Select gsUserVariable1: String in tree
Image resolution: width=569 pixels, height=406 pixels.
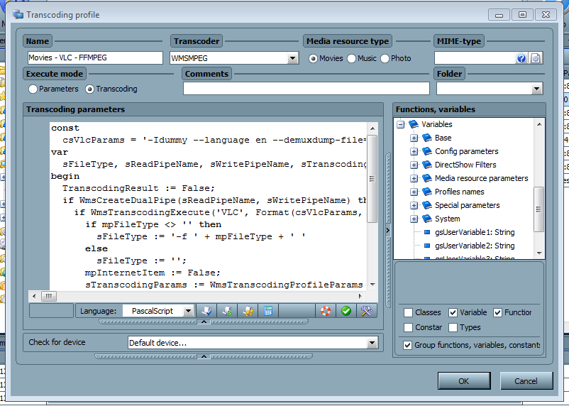[475, 232]
